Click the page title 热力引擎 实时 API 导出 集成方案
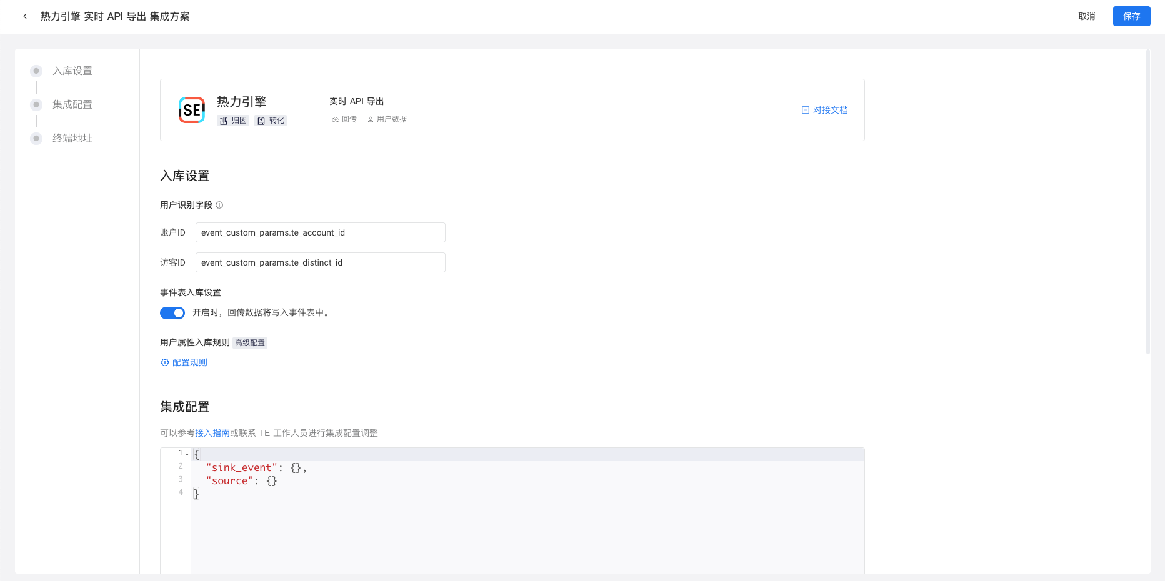This screenshot has height=581, width=1165. [115, 16]
